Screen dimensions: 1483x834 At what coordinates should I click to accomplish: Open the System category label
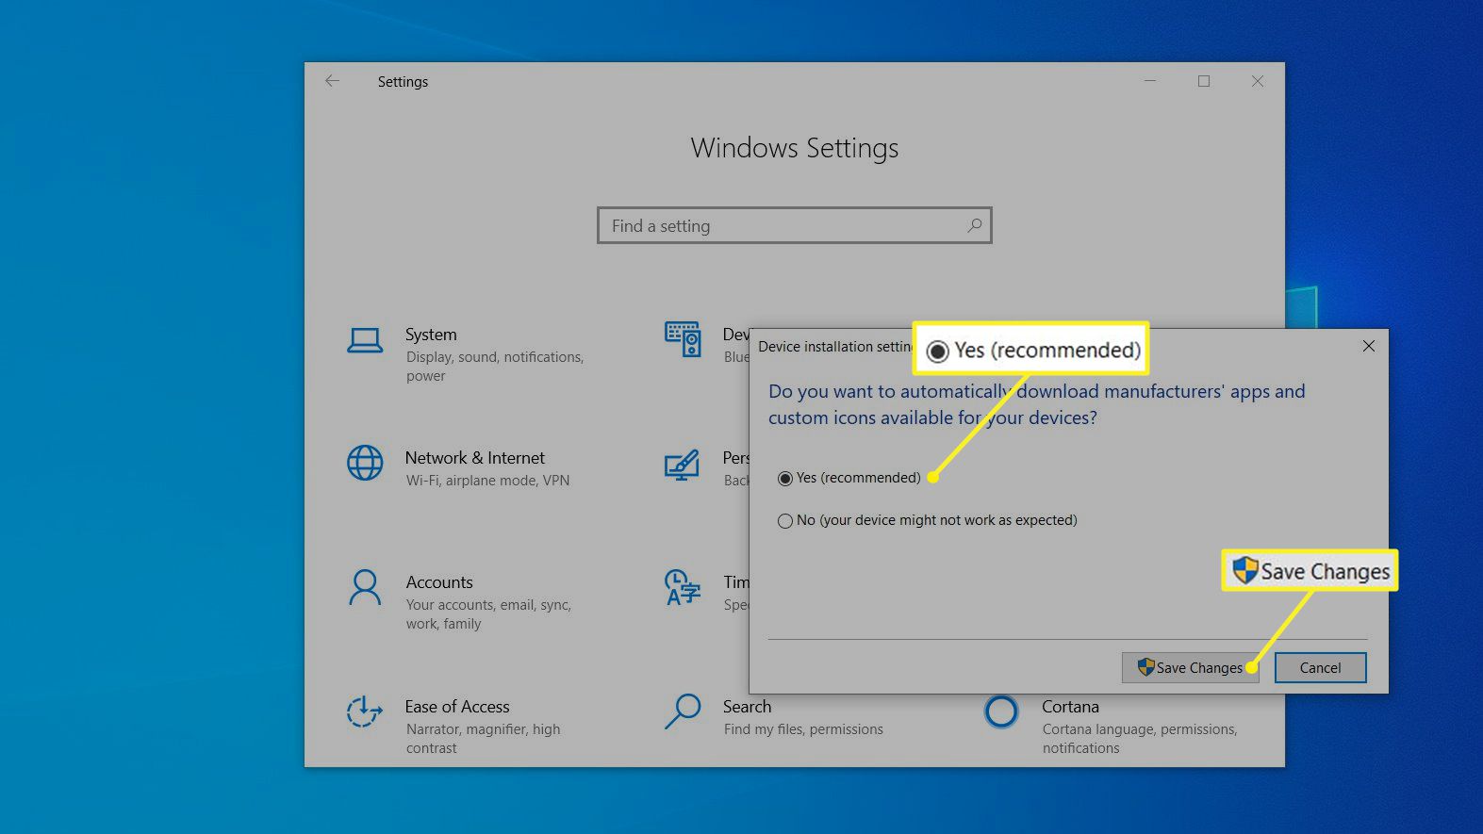pos(431,335)
